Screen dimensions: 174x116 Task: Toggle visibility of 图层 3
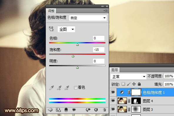[113, 109]
